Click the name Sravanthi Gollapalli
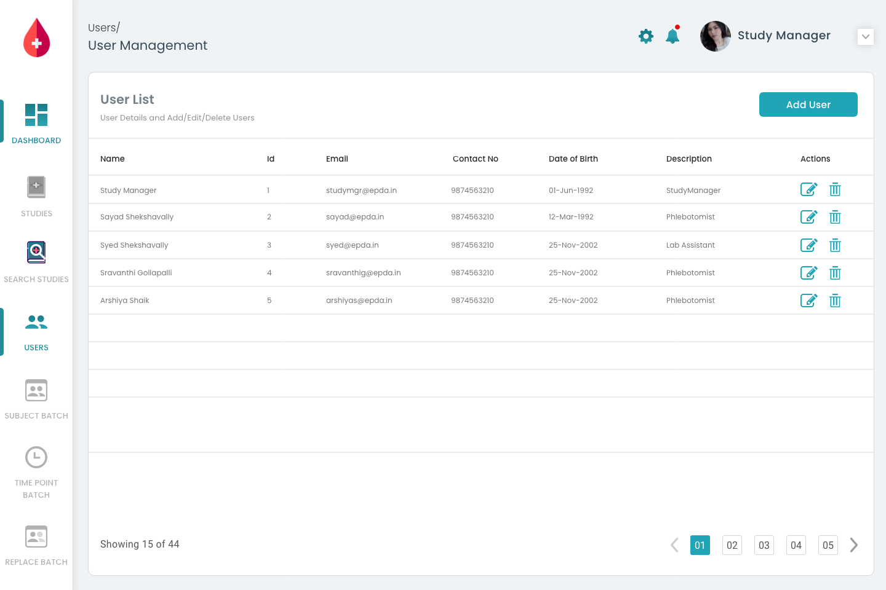886x590 pixels. pos(136,273)
